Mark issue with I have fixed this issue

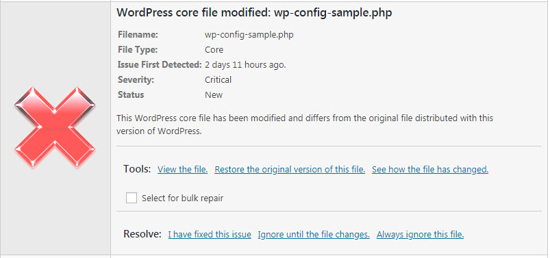[x=210, y=235]
